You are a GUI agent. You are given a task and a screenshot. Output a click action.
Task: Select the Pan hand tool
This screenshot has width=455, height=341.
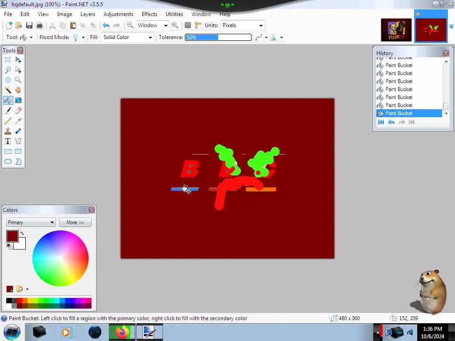[18, 90]
